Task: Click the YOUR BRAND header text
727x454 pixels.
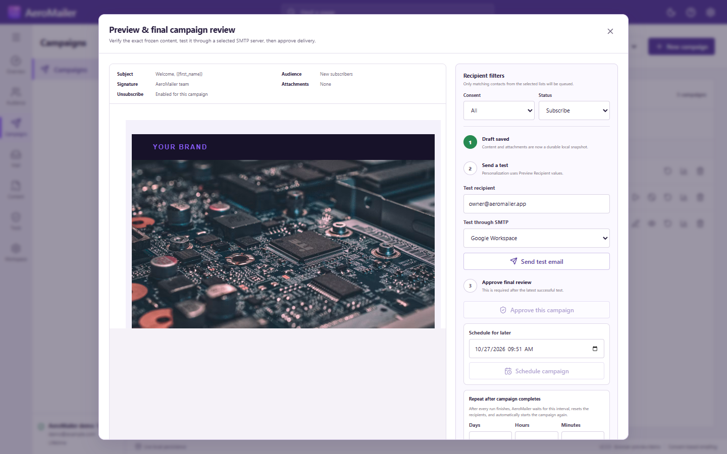Action: 180,147
